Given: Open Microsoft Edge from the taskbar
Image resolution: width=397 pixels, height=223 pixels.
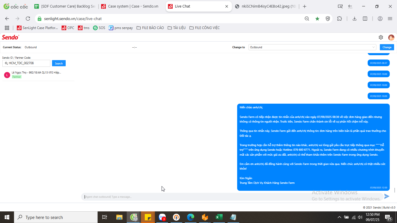Looking at the screenshot, I should [191, 217].
